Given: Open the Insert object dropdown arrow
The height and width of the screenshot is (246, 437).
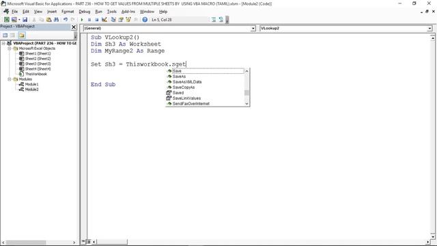Looking at the screenshot, I should point(19,20).
